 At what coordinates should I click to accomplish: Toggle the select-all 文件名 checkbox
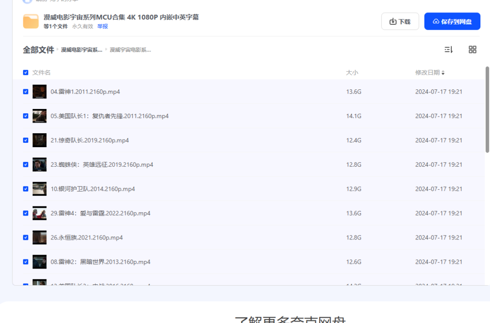[x=26, y=73]
